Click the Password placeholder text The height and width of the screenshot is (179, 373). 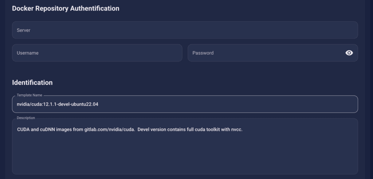pyautogui.click(x=203, y=53)
